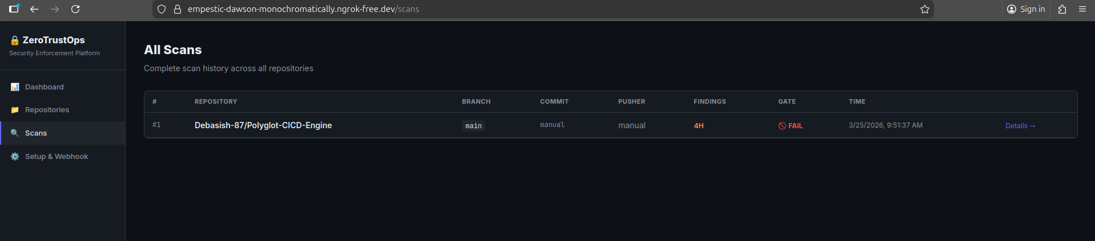This screenshot has height=241, width=1095.
Task: Click the browser address bar URL
Action: (x=303, y=9)
